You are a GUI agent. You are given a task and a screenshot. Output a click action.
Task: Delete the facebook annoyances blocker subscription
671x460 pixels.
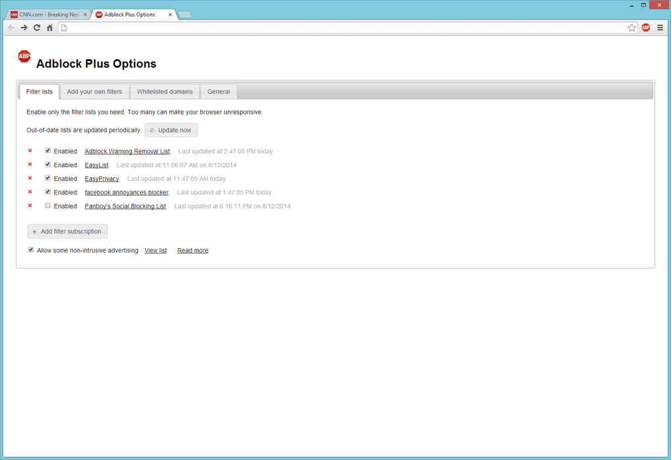30,192
